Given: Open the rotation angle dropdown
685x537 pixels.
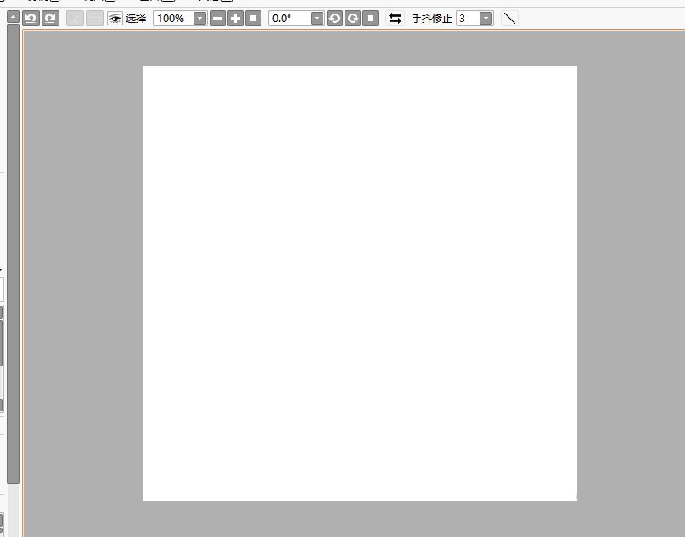Looking at the screenshot, I should [x=317, y=19].
